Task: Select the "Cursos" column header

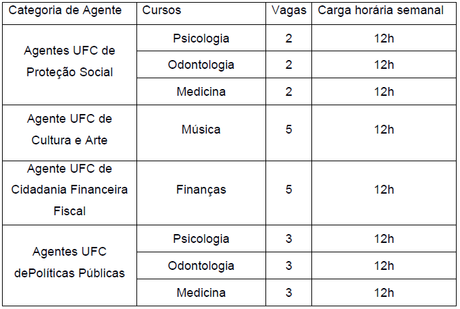Action: [163, 11]
